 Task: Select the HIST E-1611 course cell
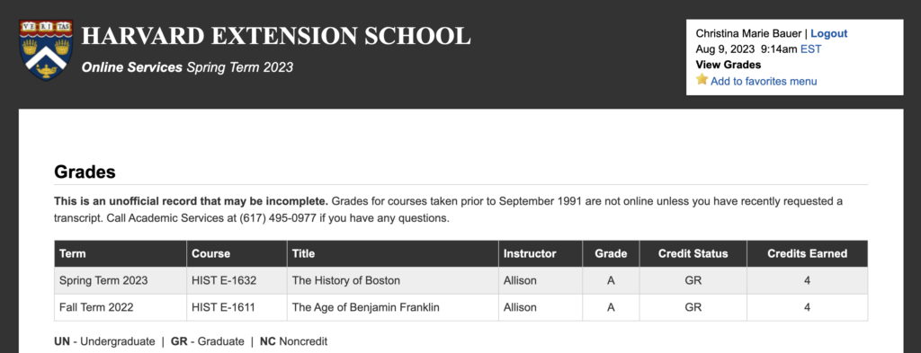[x=237, y=307]
